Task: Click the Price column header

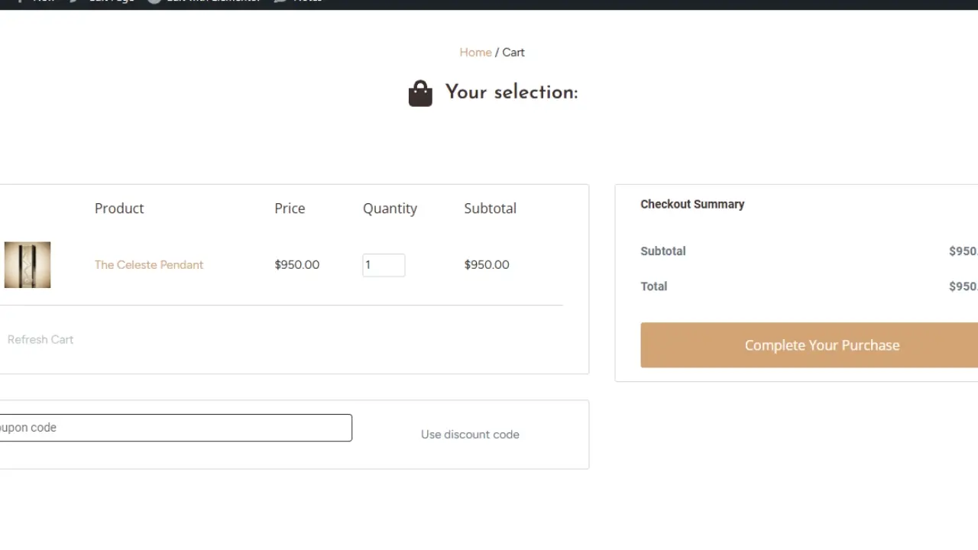Action: point(290,209)
